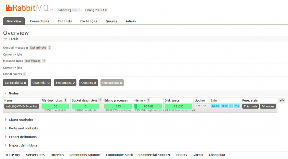The image size is (288, 159).
Task: Open the Commercial Support link
Action: (154, 155)
